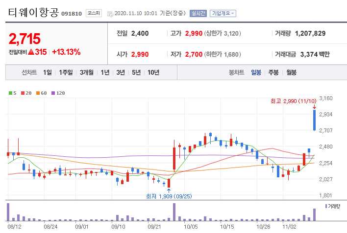The image size is (347, 233).
Task: Select the 3개월 line chart tab
Action: (x=87, y=72)
